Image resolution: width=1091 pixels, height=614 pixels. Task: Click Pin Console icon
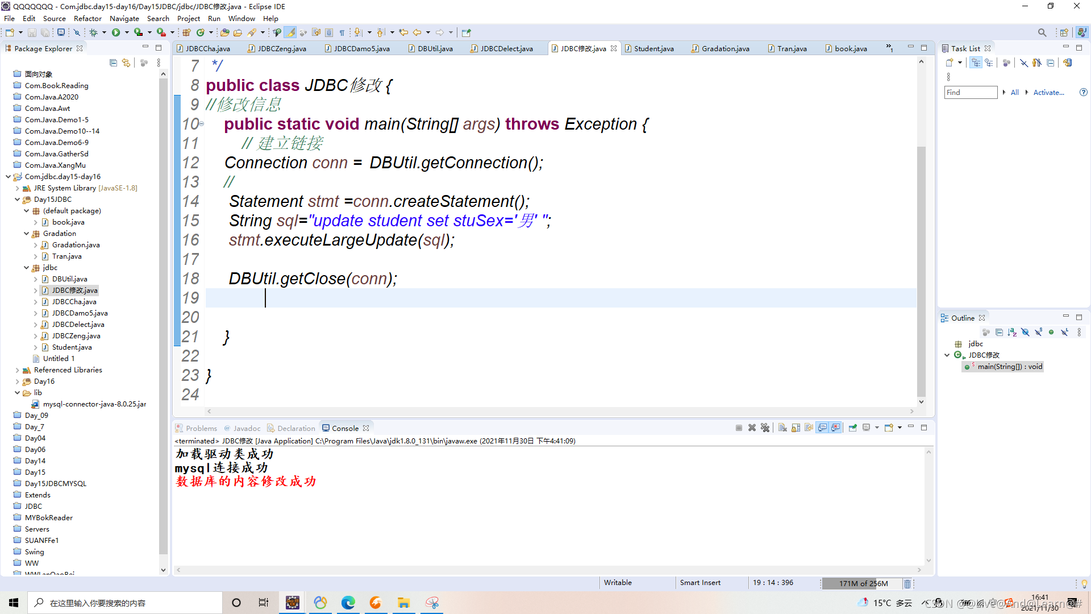[x=852, y=428]
